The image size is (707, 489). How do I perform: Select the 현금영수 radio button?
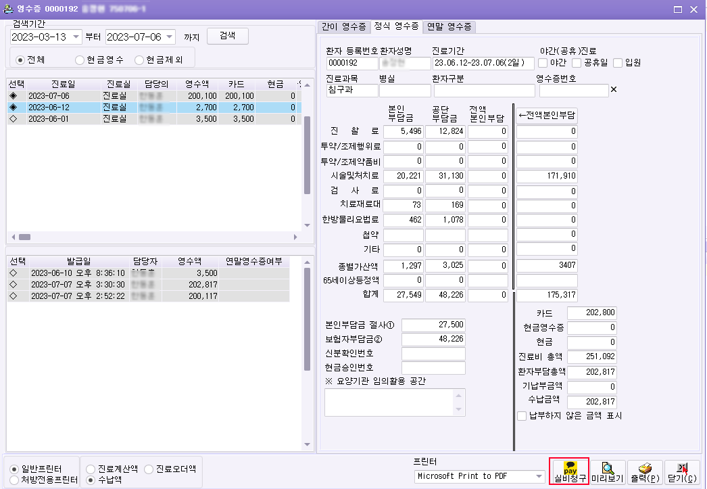(80, 60)
